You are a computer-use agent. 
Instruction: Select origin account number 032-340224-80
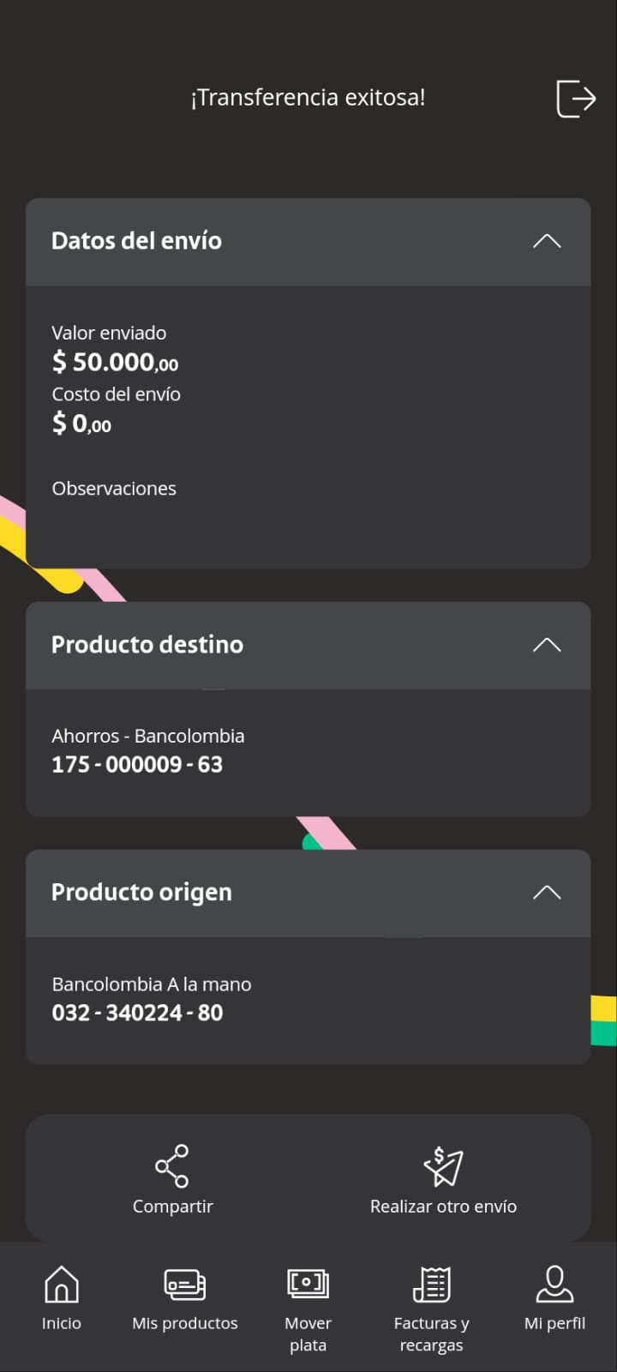(x=137, y=1013)
